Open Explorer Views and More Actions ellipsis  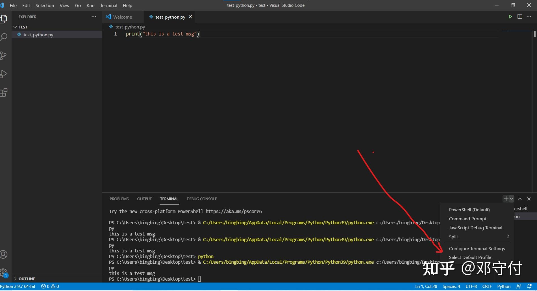coord(94,17)
